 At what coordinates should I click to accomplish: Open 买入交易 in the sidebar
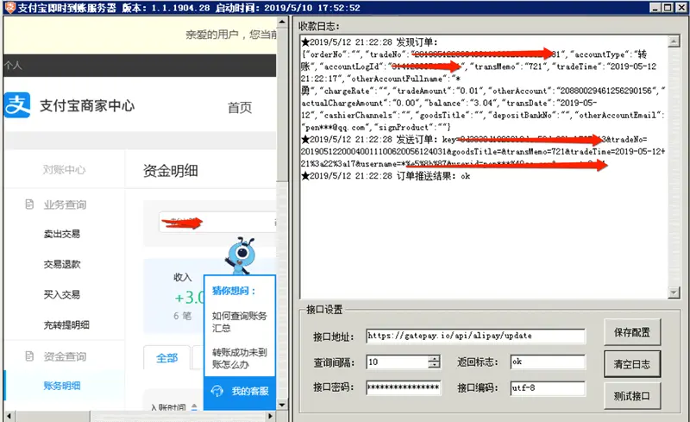(62, 294)
